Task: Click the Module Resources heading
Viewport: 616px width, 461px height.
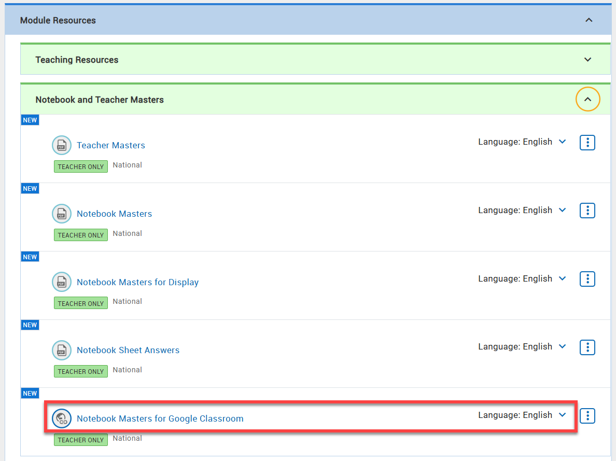Action: pyautogui.click(x=58, y=20)
